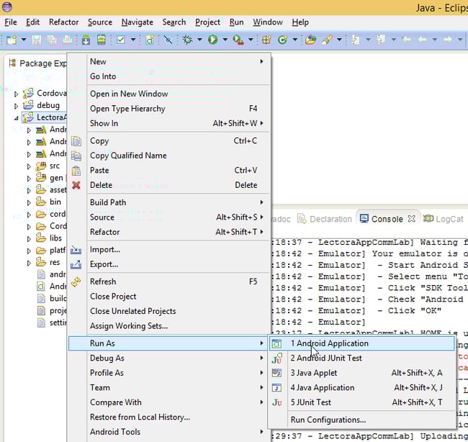Expand the libs folder node
The width and height of the screenshot is (468, 442).
tap(29, 239)
